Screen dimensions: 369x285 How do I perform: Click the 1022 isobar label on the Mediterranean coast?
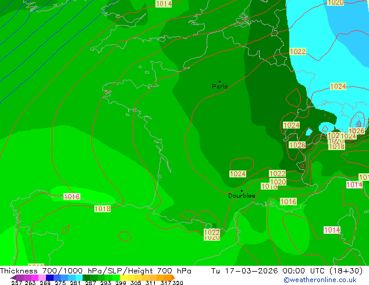tap(212, 232)
